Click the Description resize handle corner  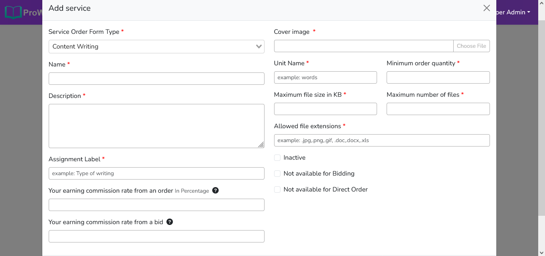click(261, 145)
